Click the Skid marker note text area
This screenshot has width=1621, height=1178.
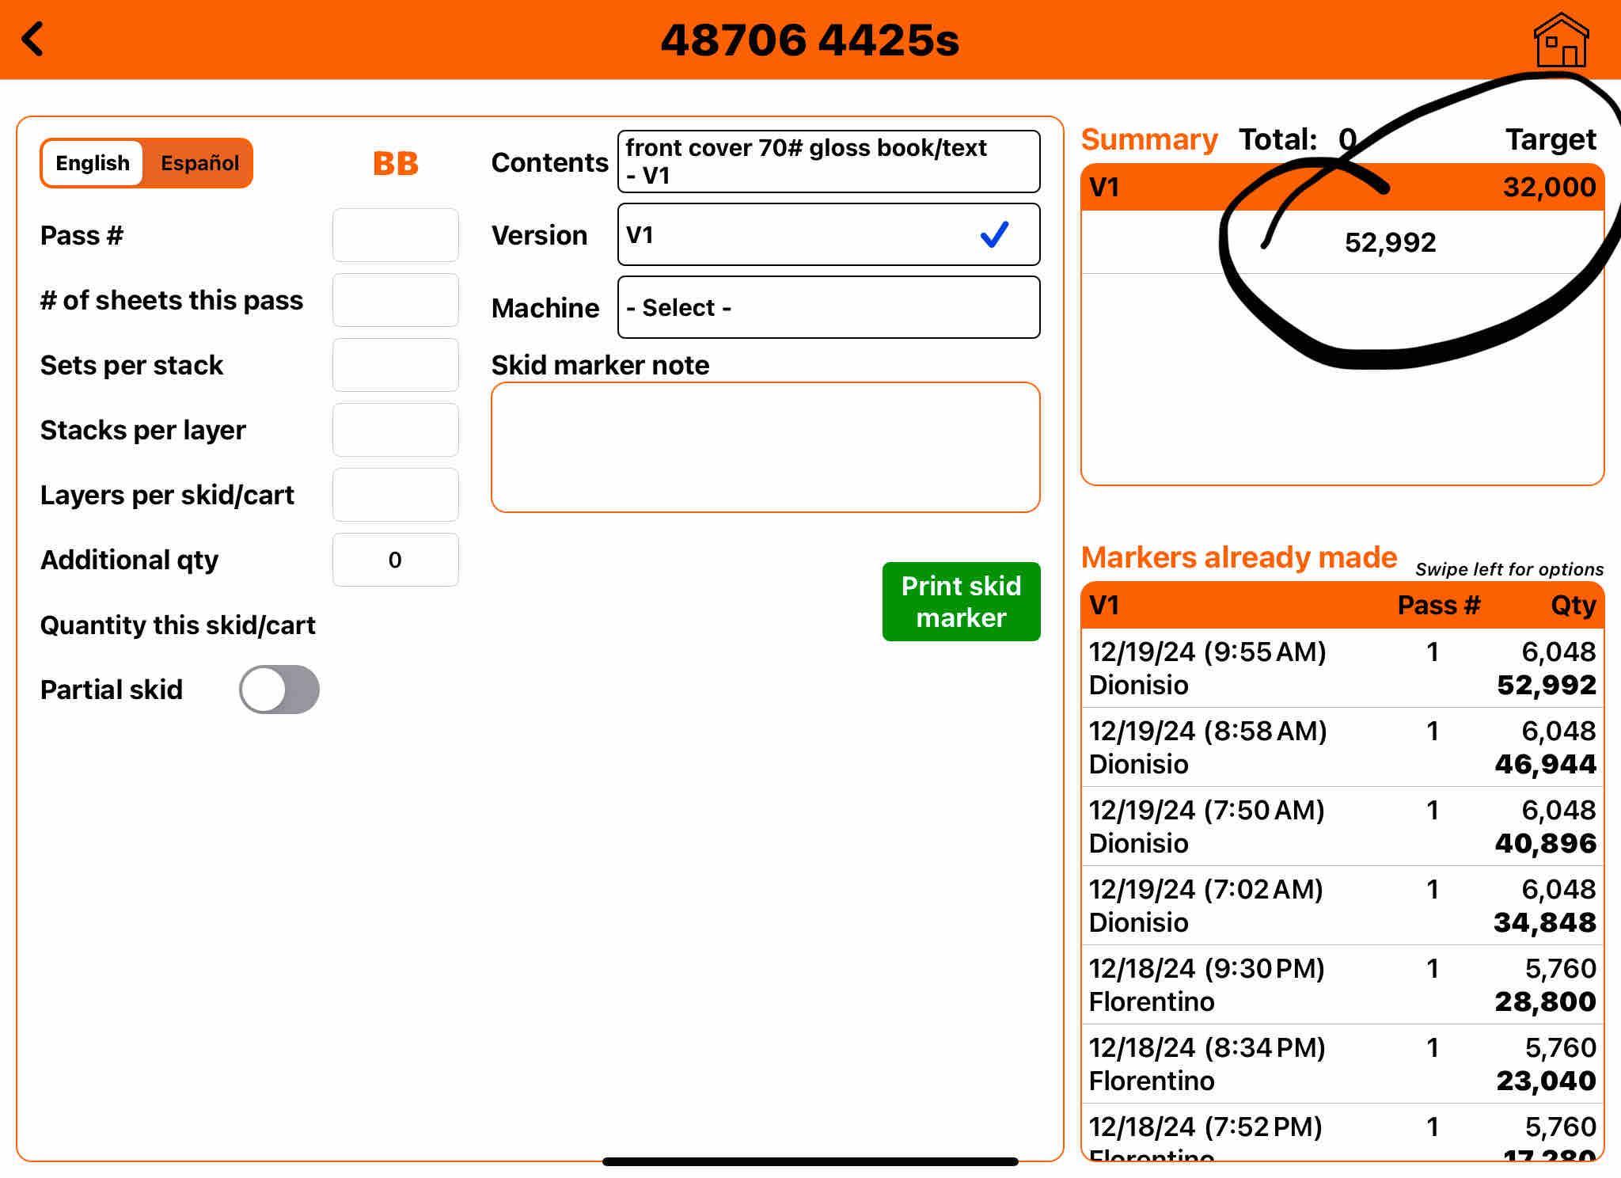point(765,447)
